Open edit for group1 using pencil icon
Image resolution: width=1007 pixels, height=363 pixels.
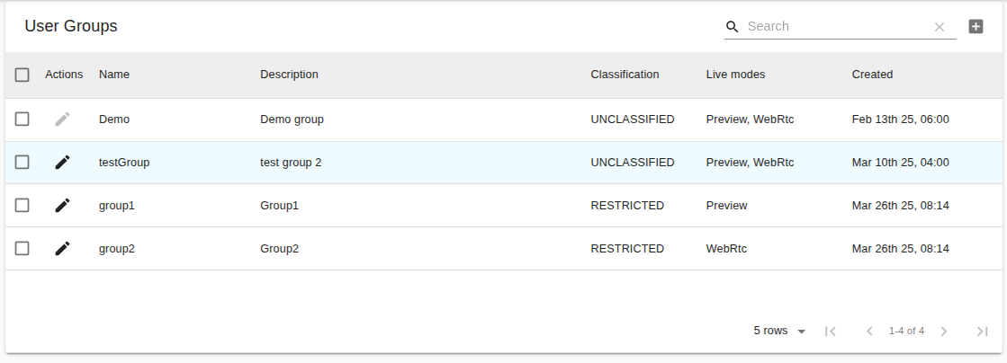click(x=62, y=206)
